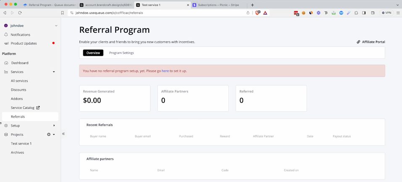Select Referrals in sidebar
The image size is (402, 182).
pyautogui.click(x=30, y=116)
